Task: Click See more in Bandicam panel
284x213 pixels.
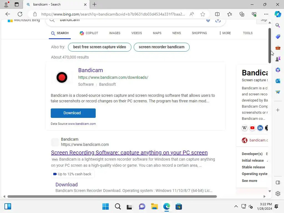Action: click(249, 181)
